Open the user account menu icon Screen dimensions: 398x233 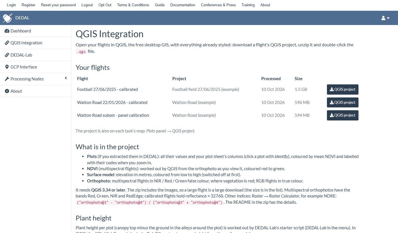coord(385,18)
